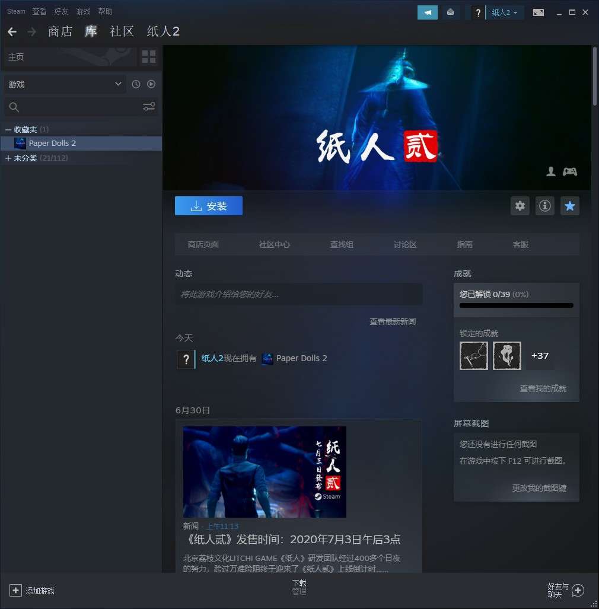Viewport: 599px width, 609px height.
Task: Open the advanced filter sliders icon
Action: pyautogui.click(x=149, y=107)
